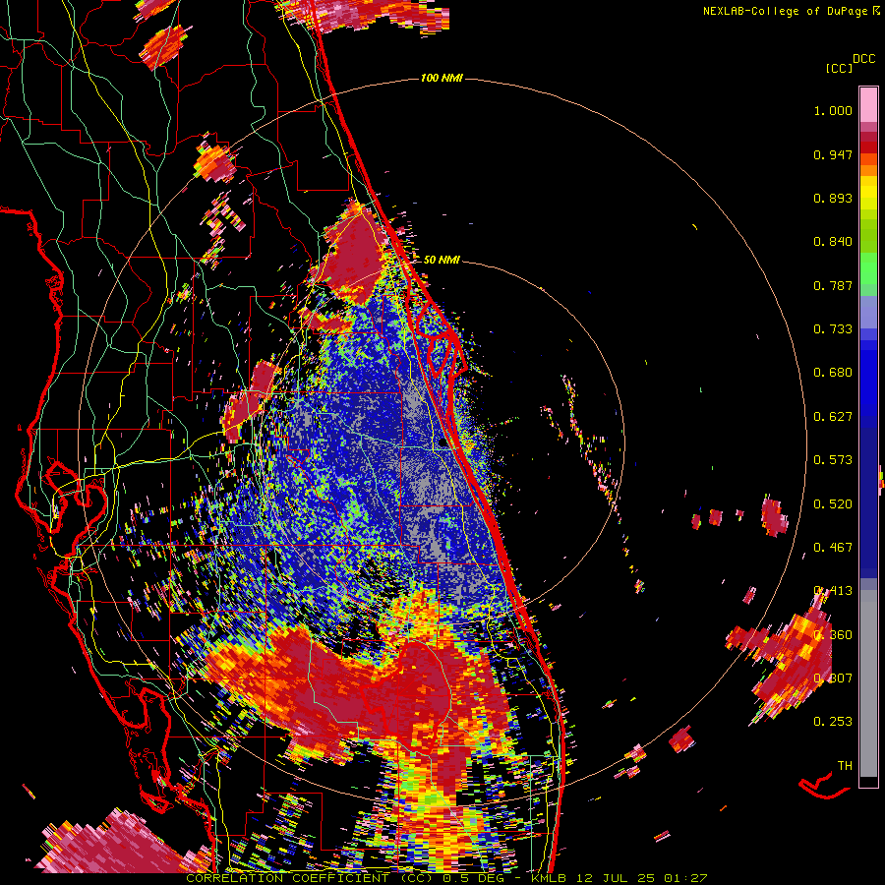Select the 0.5 DEG elevation text
The height and width of the screenshot is (885, 885).
(473, 878)
